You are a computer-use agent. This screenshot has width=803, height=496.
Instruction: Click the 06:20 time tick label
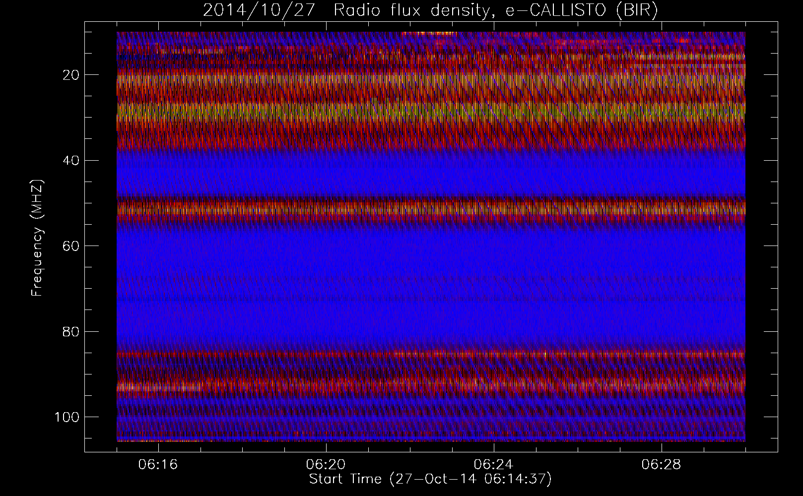point(326,465)
